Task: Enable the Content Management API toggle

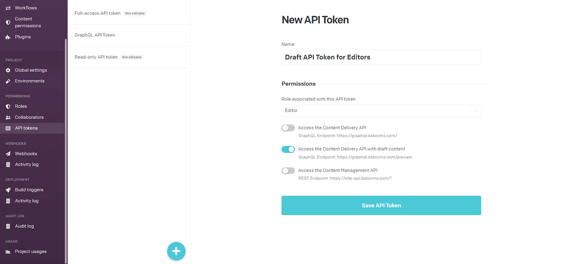Action: (x=288, y=171)
